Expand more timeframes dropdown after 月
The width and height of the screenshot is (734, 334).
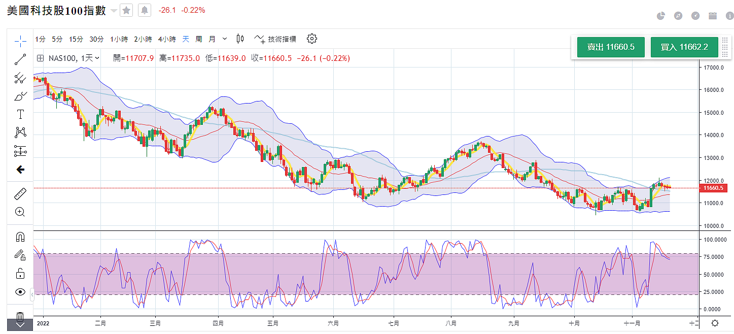(x=224, y=39)
